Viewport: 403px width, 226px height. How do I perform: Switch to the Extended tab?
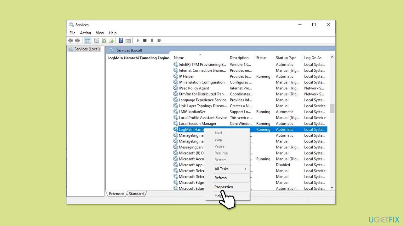pyautogui.click(x=116, y=194)
